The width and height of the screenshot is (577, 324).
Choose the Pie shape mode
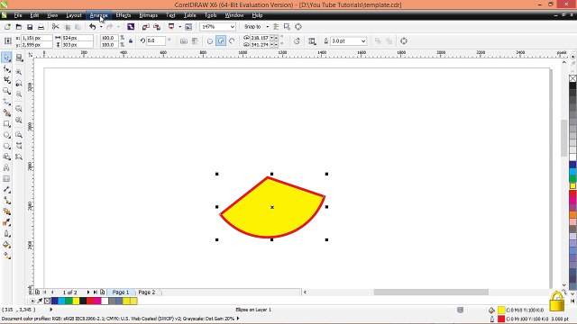click(221, 41)
